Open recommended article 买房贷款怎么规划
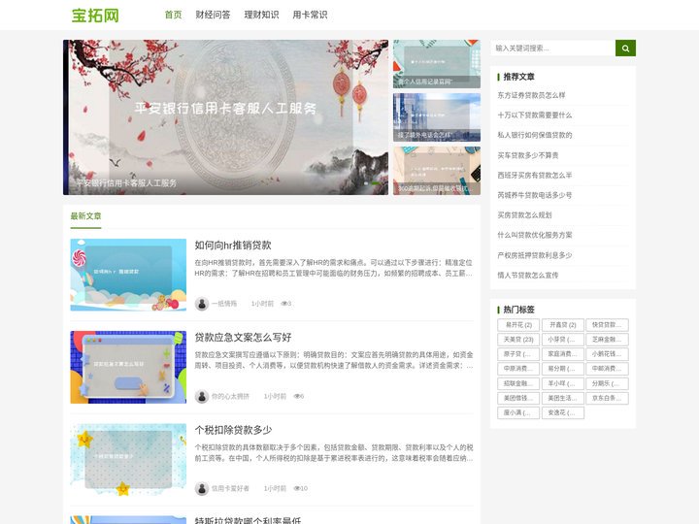 (x=524, y=215)
